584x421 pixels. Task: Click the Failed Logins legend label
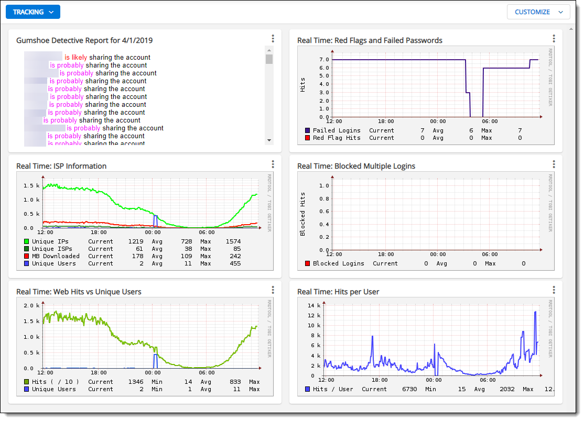pyautogui.click(x=337, y=130)
